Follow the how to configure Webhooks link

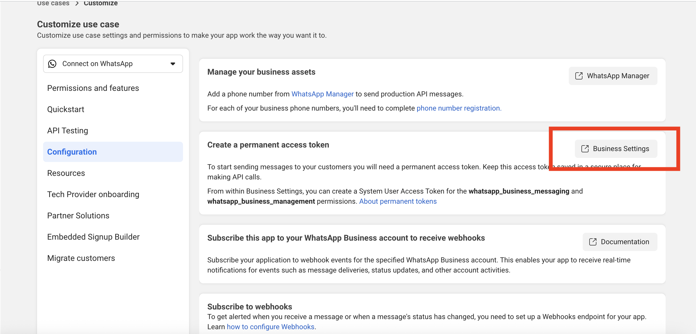(x=270, y=327)
